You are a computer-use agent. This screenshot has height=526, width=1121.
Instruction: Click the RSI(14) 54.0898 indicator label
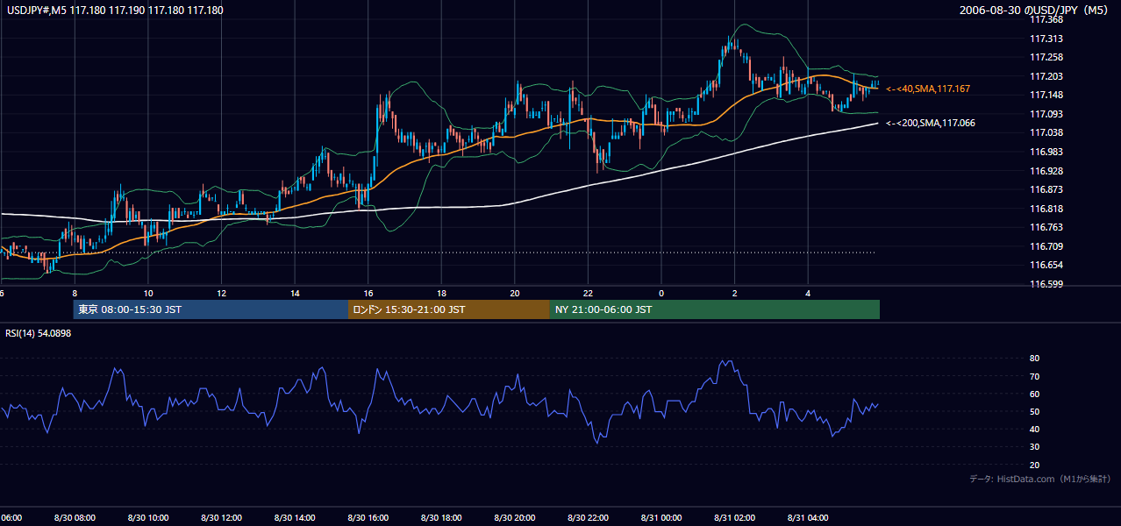coord(39,333)
